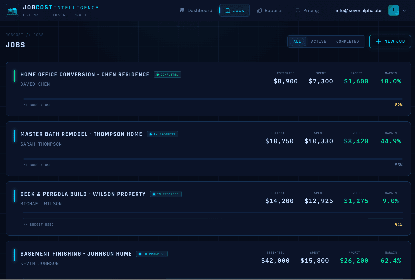Click the NEW JOB button

coord(390,41)
